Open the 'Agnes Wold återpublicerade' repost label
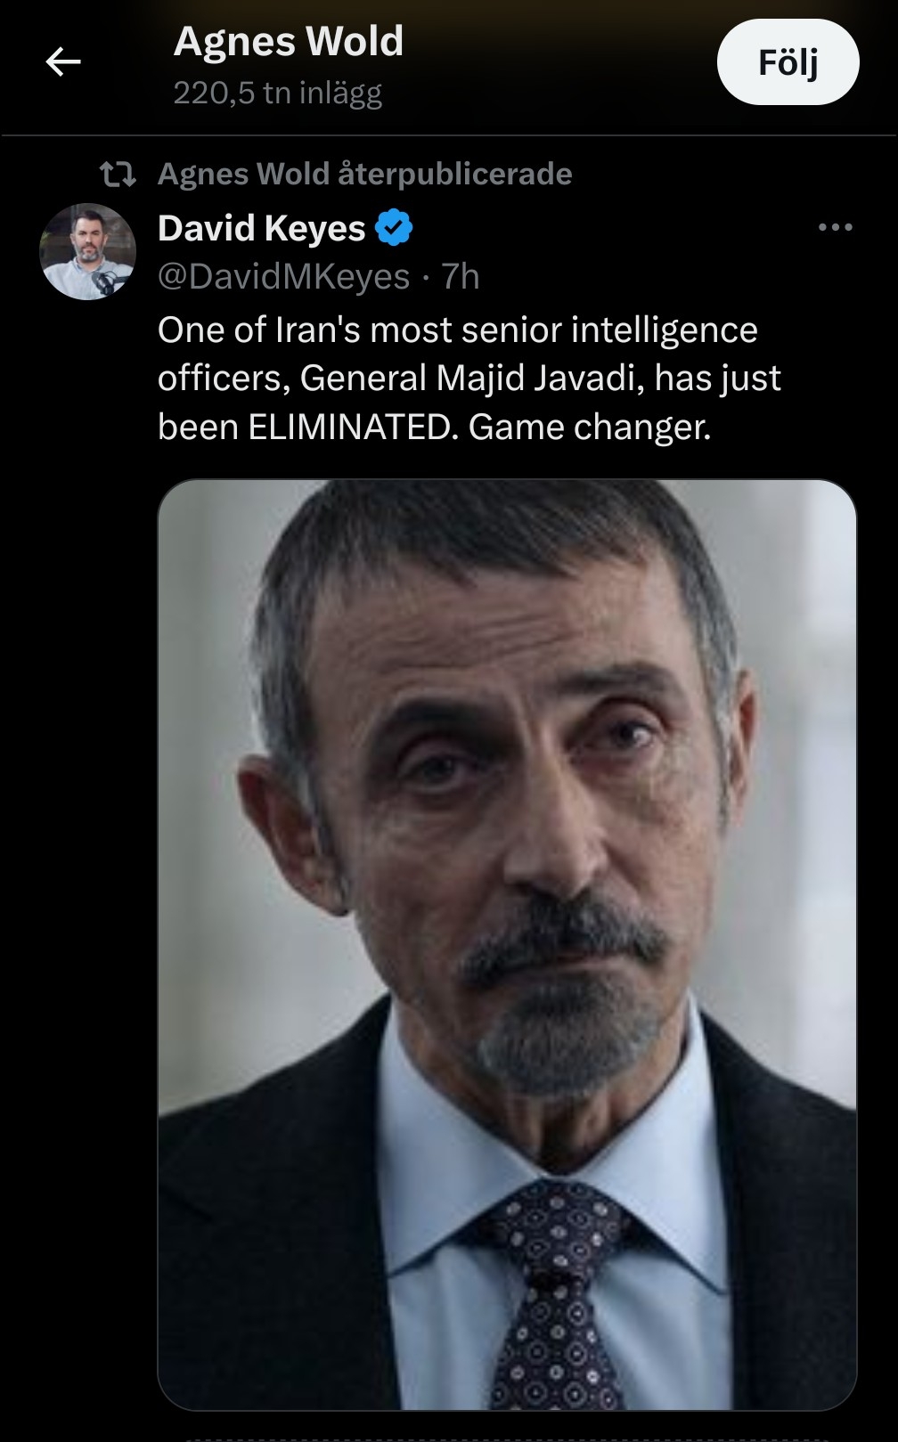 (365, 174)
